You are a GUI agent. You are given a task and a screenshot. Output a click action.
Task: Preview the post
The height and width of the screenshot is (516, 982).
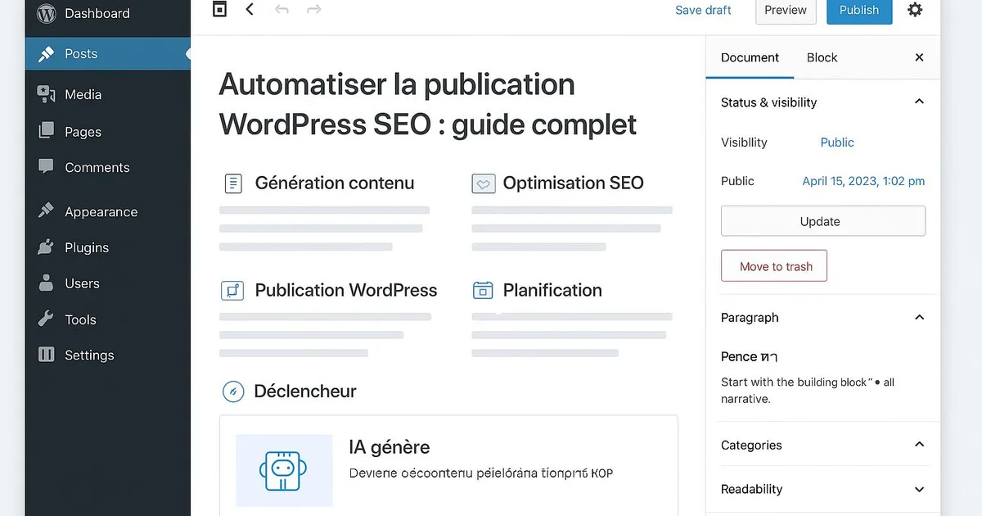click(786, 10)
